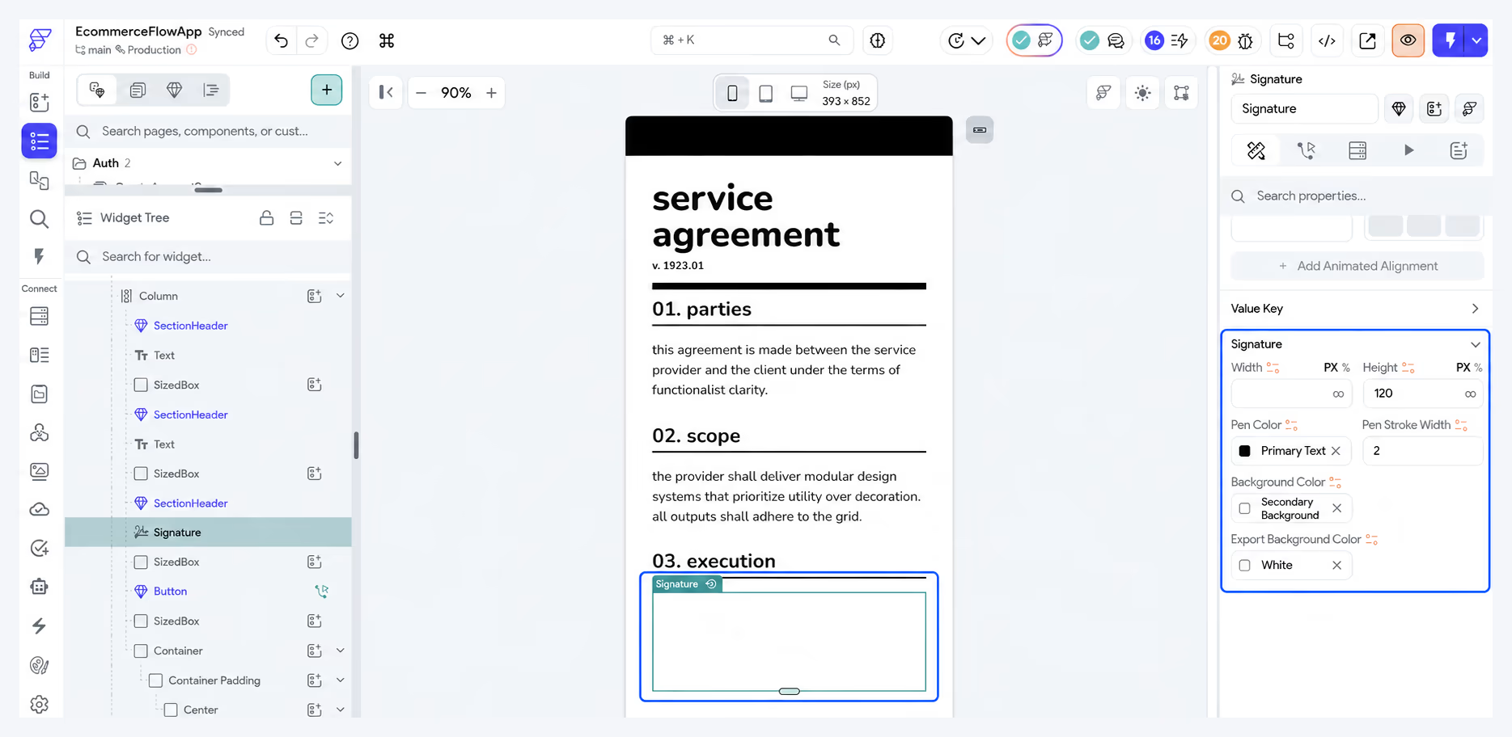The height and width of the screenshot is (737, 1512).
Task: Clear the Primary Text pen color
Action: coord(1336,451)
